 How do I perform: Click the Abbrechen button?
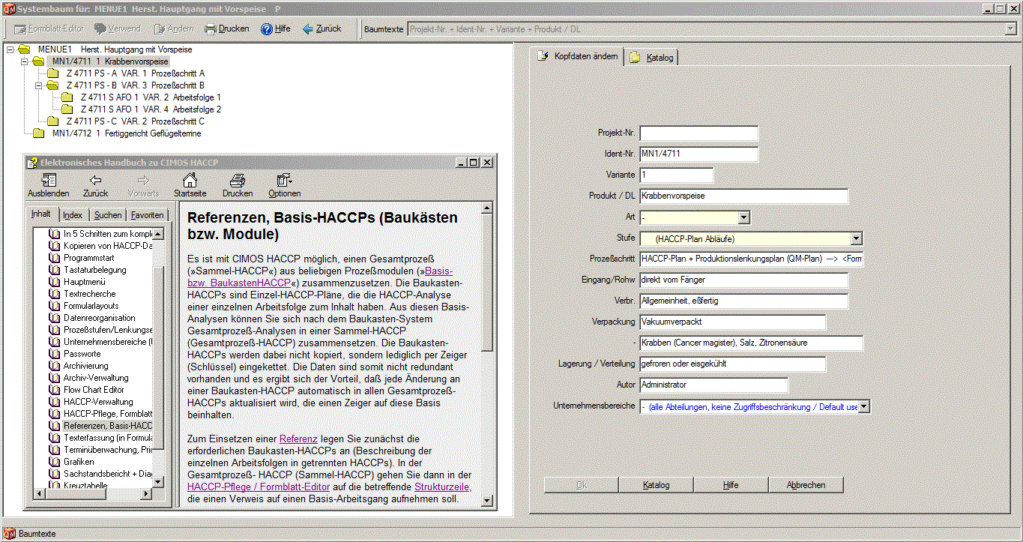pyautogui.click(x=806, y=485)
